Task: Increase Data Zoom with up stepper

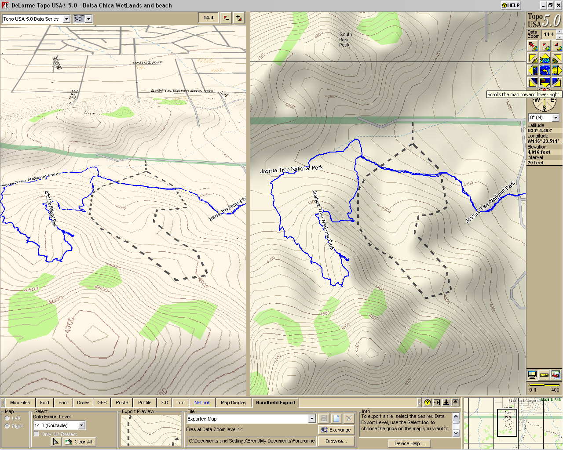Action: [x=559, y=32]
